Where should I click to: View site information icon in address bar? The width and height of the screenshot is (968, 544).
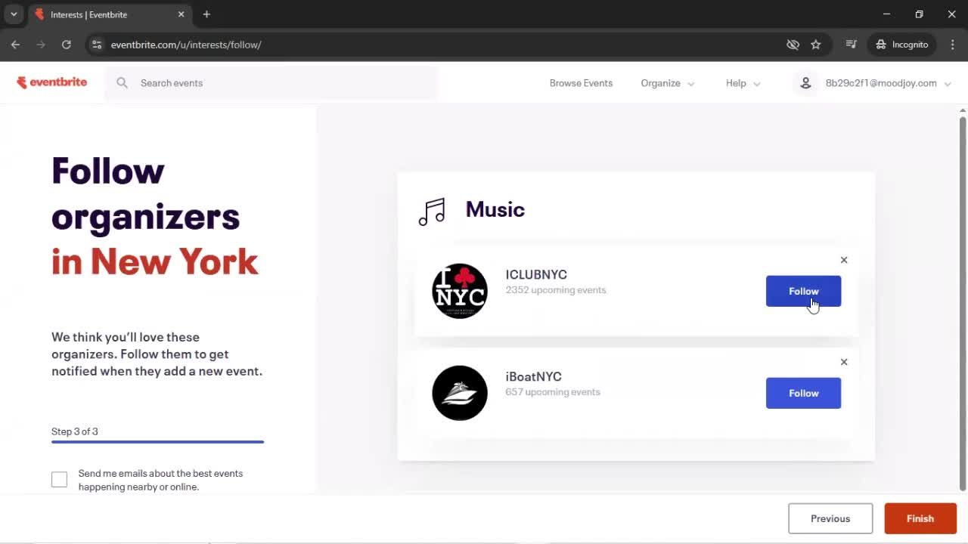(x=96, y=45)
